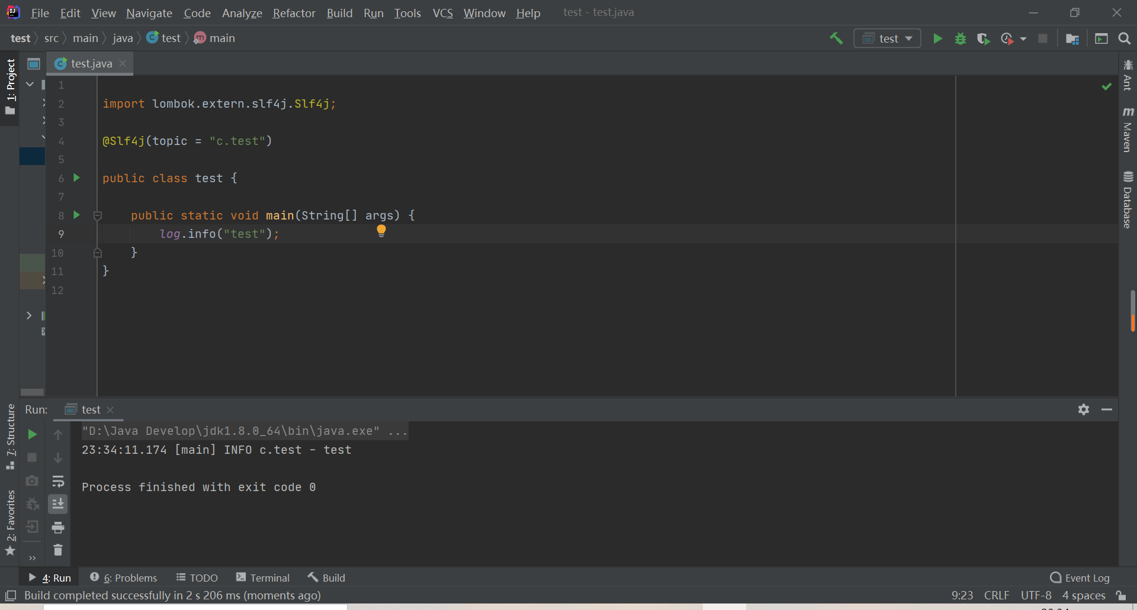
Task: Select the test.java editor tab
Action: coord(91,63)
